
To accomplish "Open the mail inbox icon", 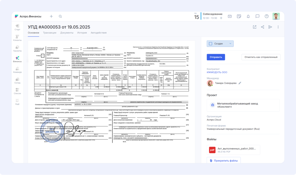I will (x=230, y=16).
